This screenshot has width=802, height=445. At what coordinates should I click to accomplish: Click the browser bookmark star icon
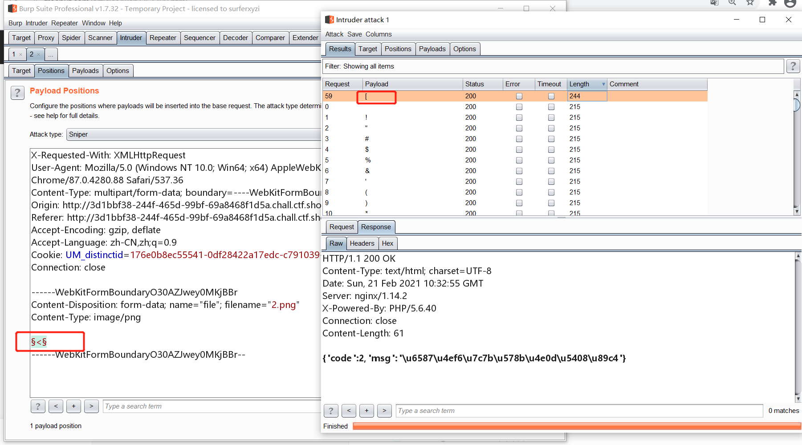click(750, 3)
